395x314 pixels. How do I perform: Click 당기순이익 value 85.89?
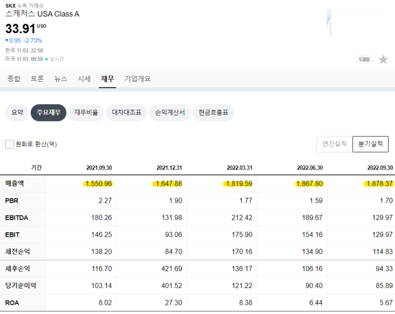(384, 285)
